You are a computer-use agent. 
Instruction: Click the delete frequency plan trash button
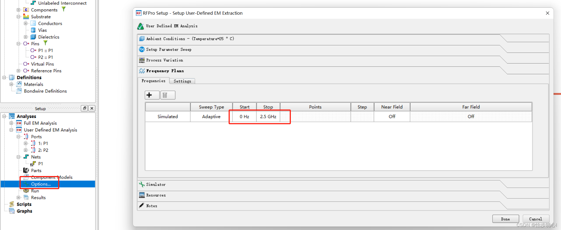pyautogui.click(x=168, y=95)
